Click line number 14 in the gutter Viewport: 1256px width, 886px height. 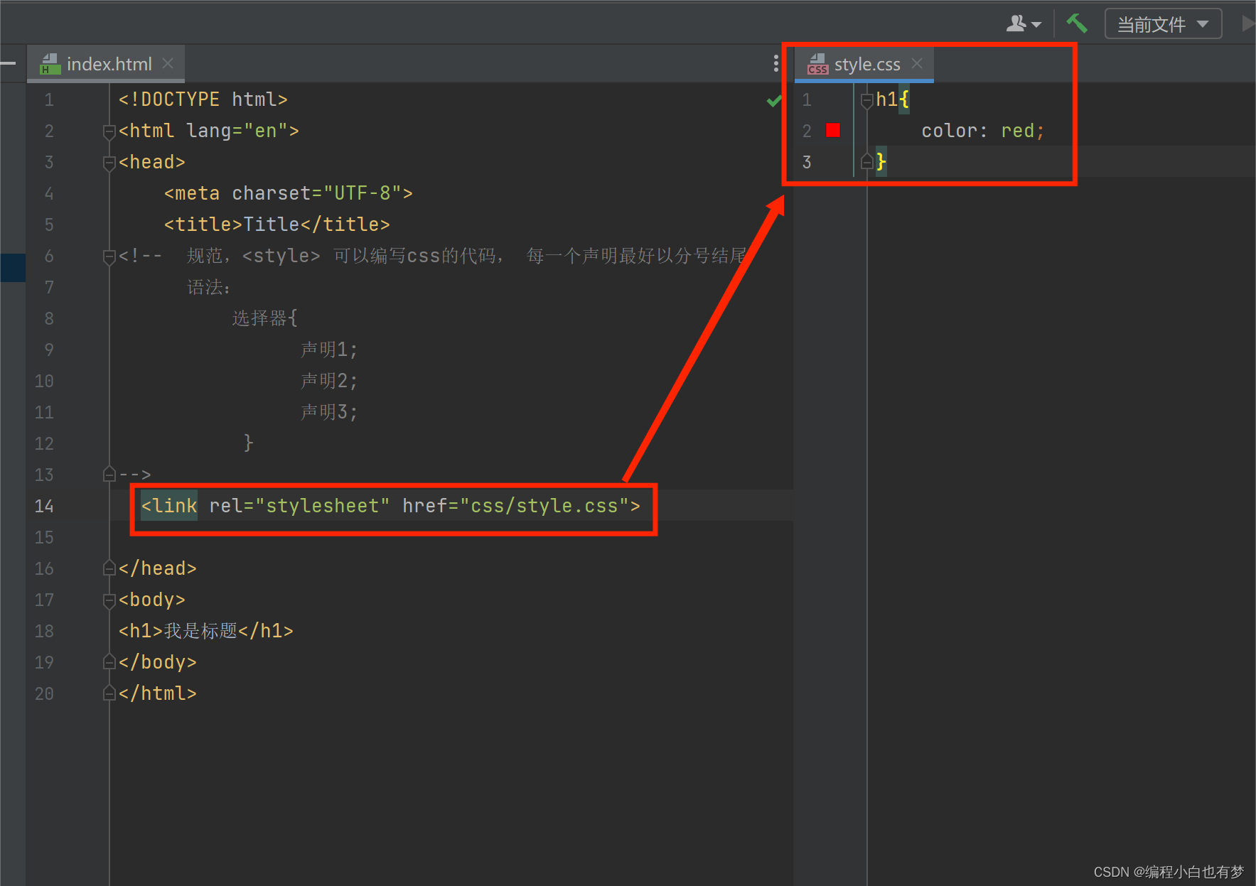44,506
